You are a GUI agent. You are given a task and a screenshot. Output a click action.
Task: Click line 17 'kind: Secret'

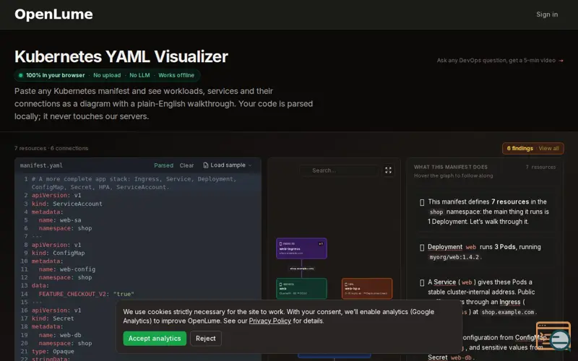[53, 318]
